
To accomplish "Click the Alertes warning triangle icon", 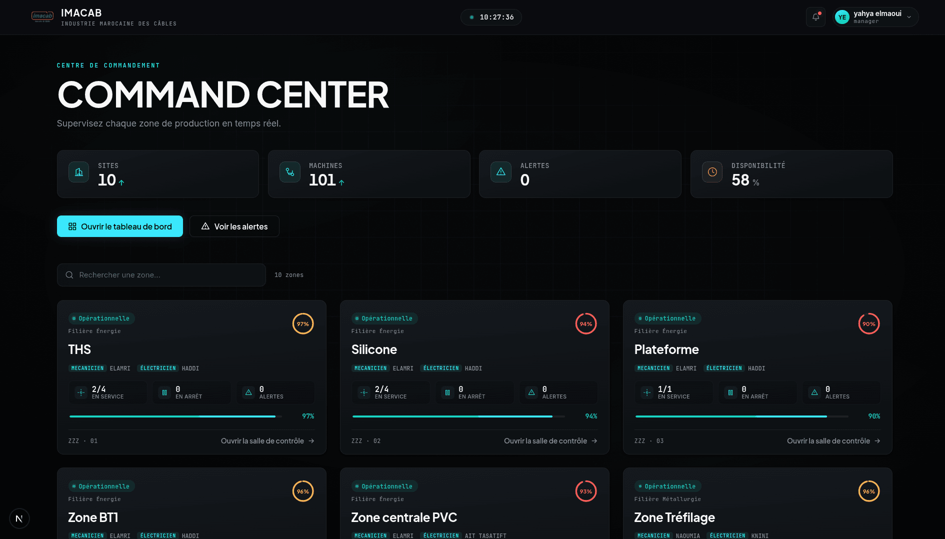I will pyautogui.click(x=501, y=172).
